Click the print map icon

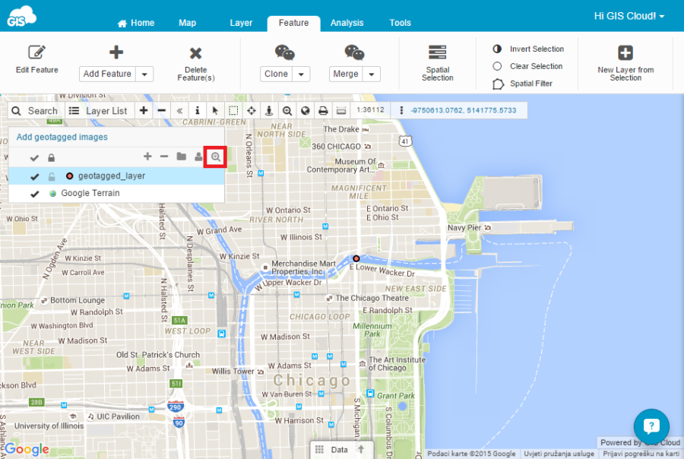323,110
